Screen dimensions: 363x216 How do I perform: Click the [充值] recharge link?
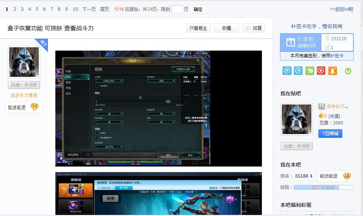[x=334, y=116]
